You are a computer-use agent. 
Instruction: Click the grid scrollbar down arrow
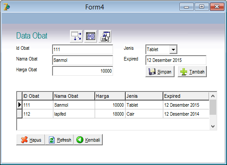coord(213,126)
